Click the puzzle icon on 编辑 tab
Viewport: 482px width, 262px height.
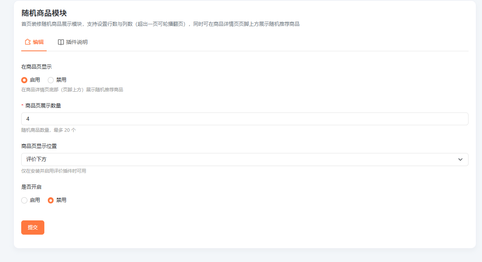coord(28,42)
